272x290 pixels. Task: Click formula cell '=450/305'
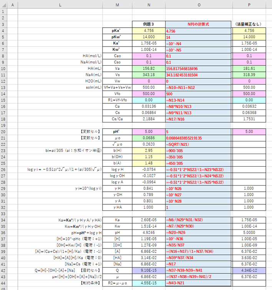[x=198, y=163]
